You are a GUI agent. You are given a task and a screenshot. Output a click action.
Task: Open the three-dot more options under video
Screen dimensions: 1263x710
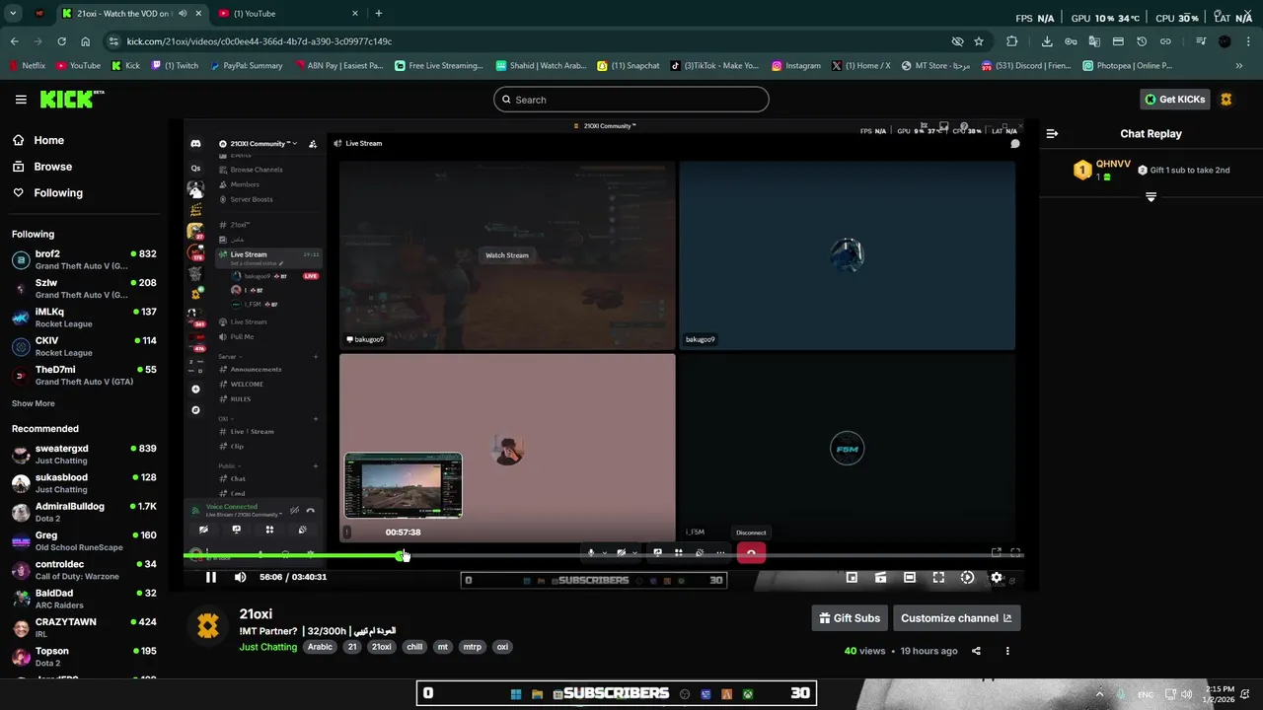[x=1007, y=651]
